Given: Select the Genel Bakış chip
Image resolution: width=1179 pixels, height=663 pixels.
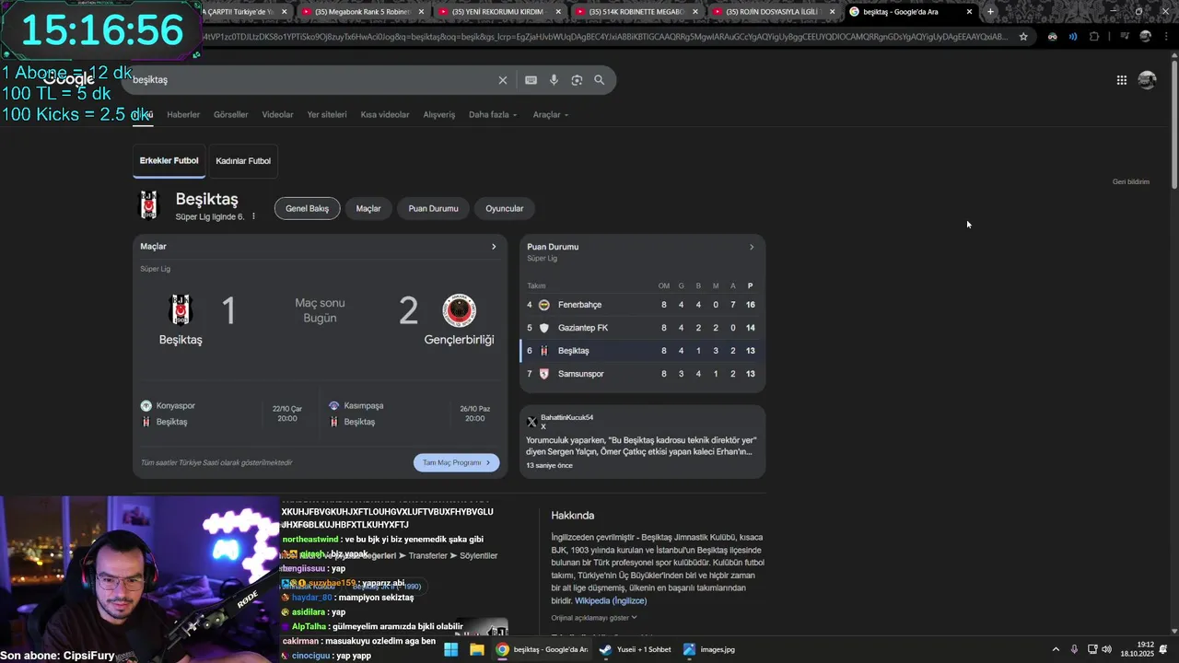Looking at the screenshot, I should [307, 209].
